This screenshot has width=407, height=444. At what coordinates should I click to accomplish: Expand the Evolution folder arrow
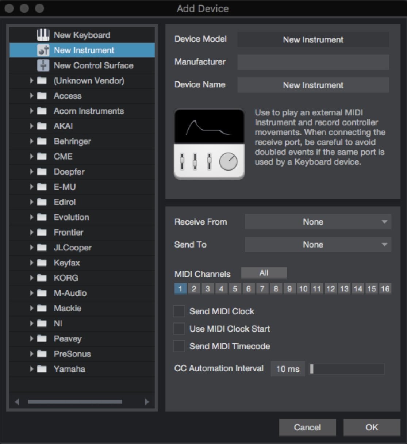tap(32, 217)
